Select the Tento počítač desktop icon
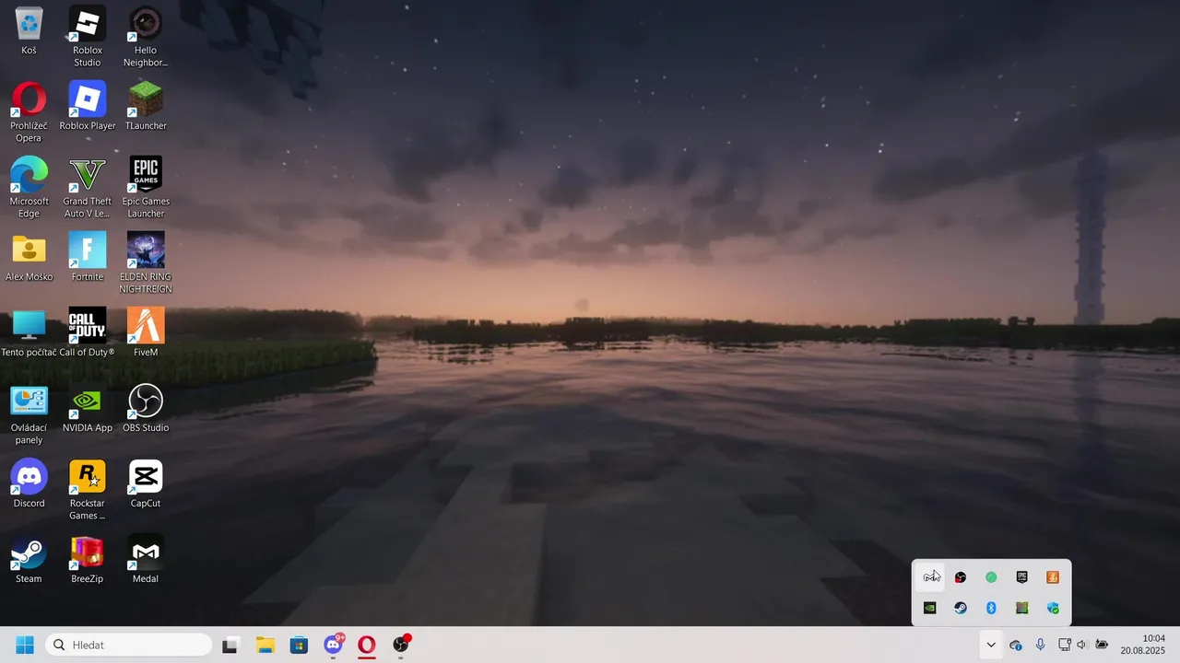The width and height of the screenshot is (1180, 663). tap(29, 332)
